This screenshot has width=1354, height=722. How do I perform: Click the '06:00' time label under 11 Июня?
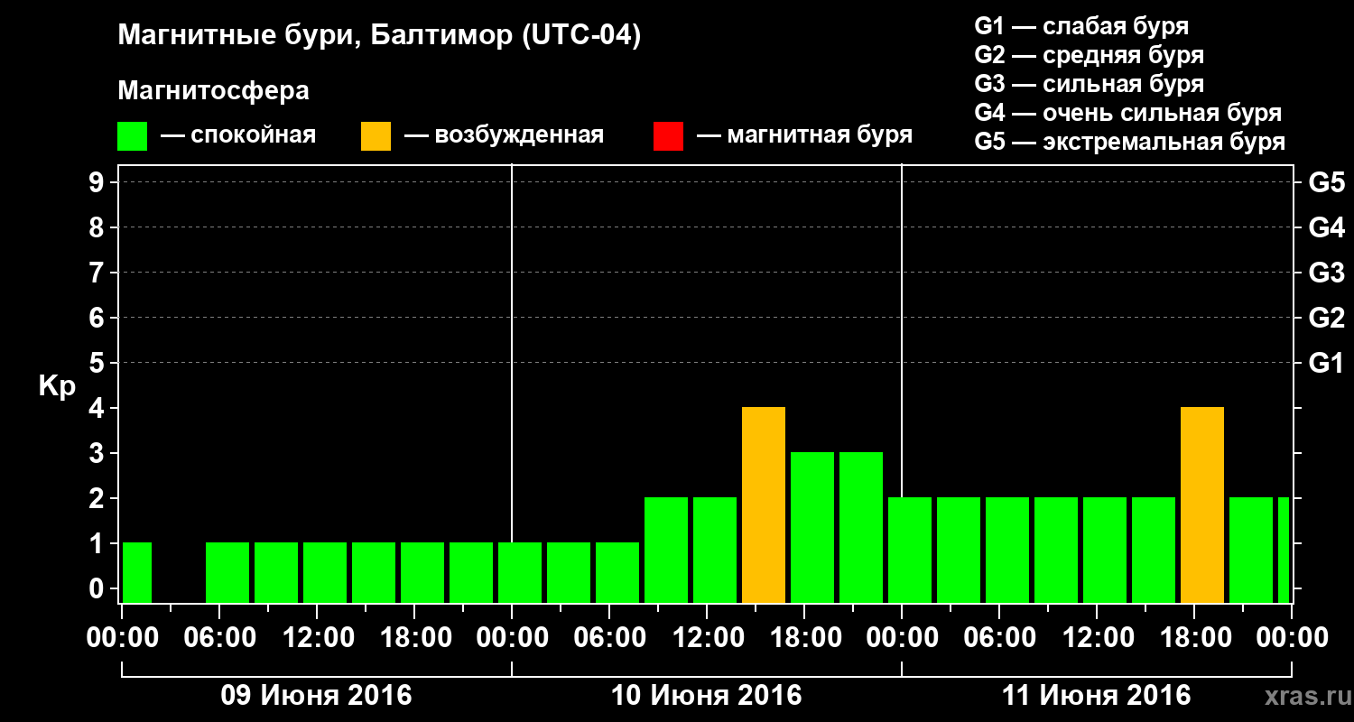pos(1000,637)
